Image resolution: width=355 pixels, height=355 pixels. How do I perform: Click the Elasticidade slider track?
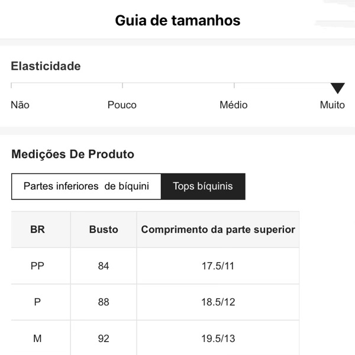click(x=177, y=83)
